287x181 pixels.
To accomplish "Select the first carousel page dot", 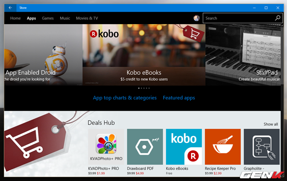I will click(x=139, y=88).
